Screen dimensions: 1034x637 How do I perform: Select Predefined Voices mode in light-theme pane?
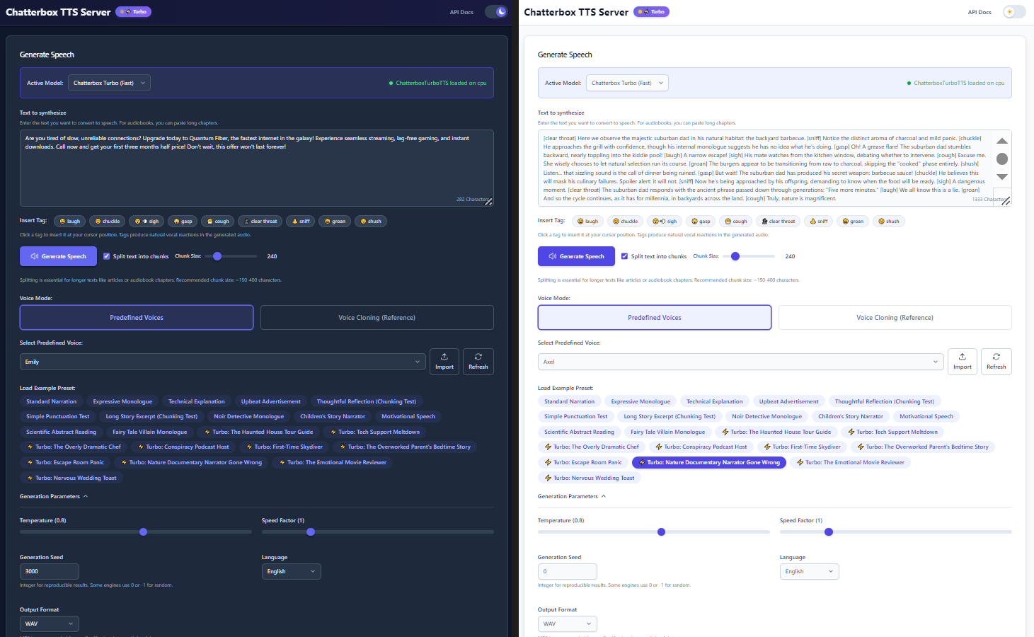tap(655, 318)
